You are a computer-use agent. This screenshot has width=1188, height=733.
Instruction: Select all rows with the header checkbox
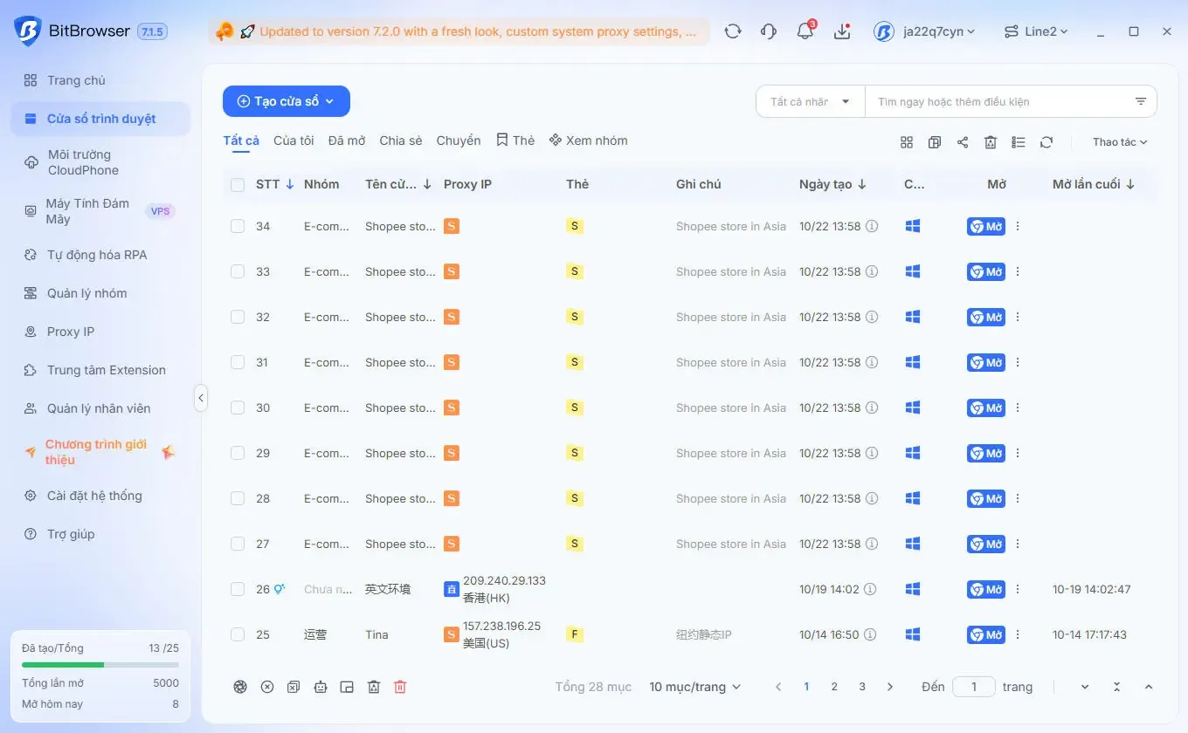(238, 184)
